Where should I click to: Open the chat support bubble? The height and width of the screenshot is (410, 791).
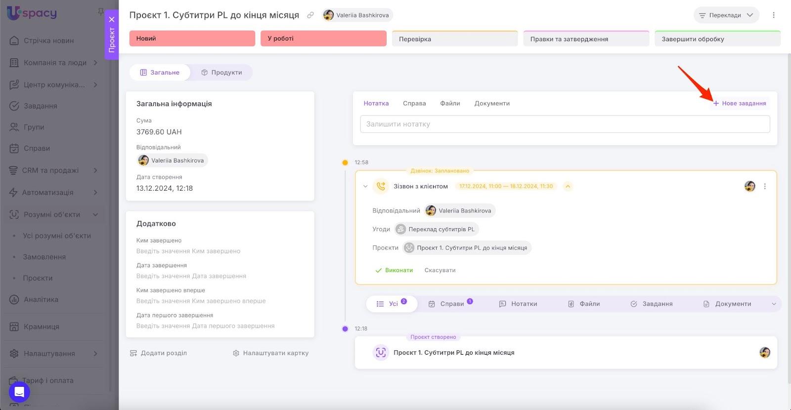(x=19, y=392)
